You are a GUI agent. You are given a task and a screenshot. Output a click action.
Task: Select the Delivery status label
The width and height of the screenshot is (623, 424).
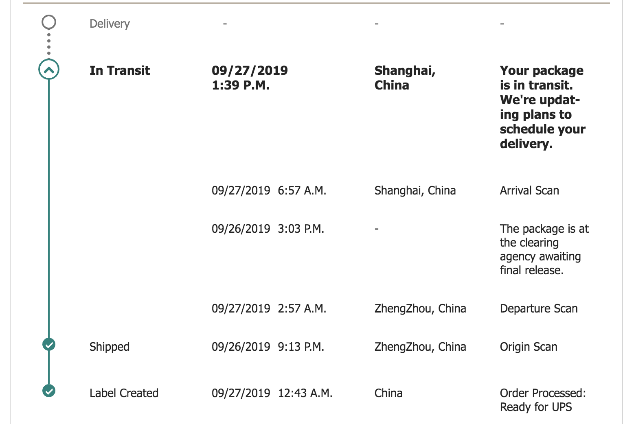(110, 24)
